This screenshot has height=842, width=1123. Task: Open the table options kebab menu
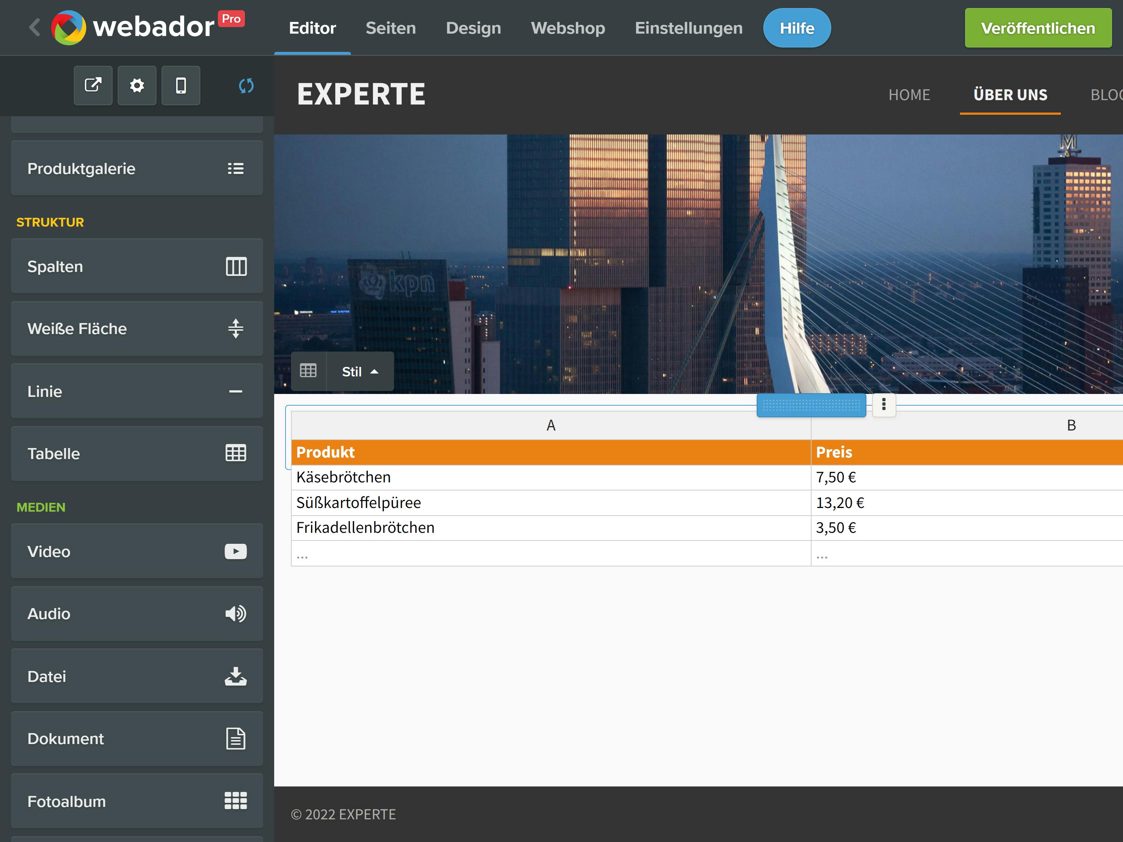(883, 405)
